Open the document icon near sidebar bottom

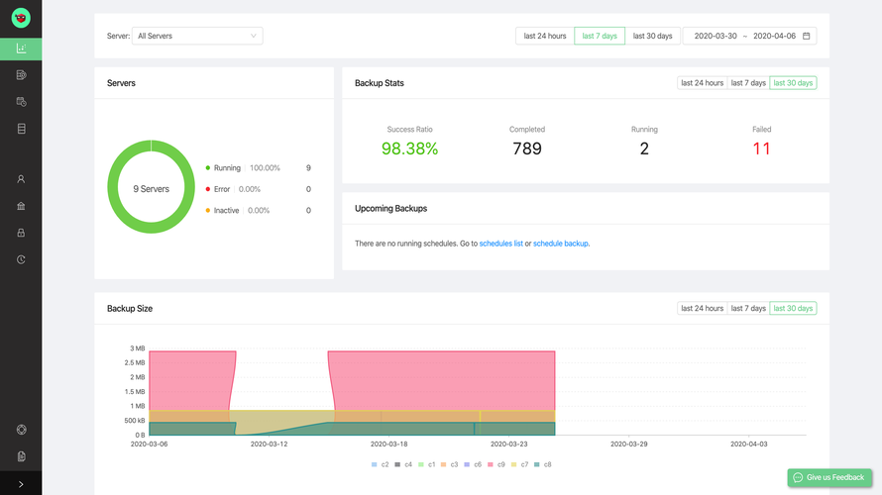(21, 456)
